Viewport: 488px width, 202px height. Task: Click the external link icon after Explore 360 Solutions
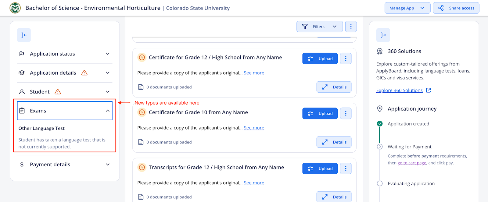click(429, 90)
